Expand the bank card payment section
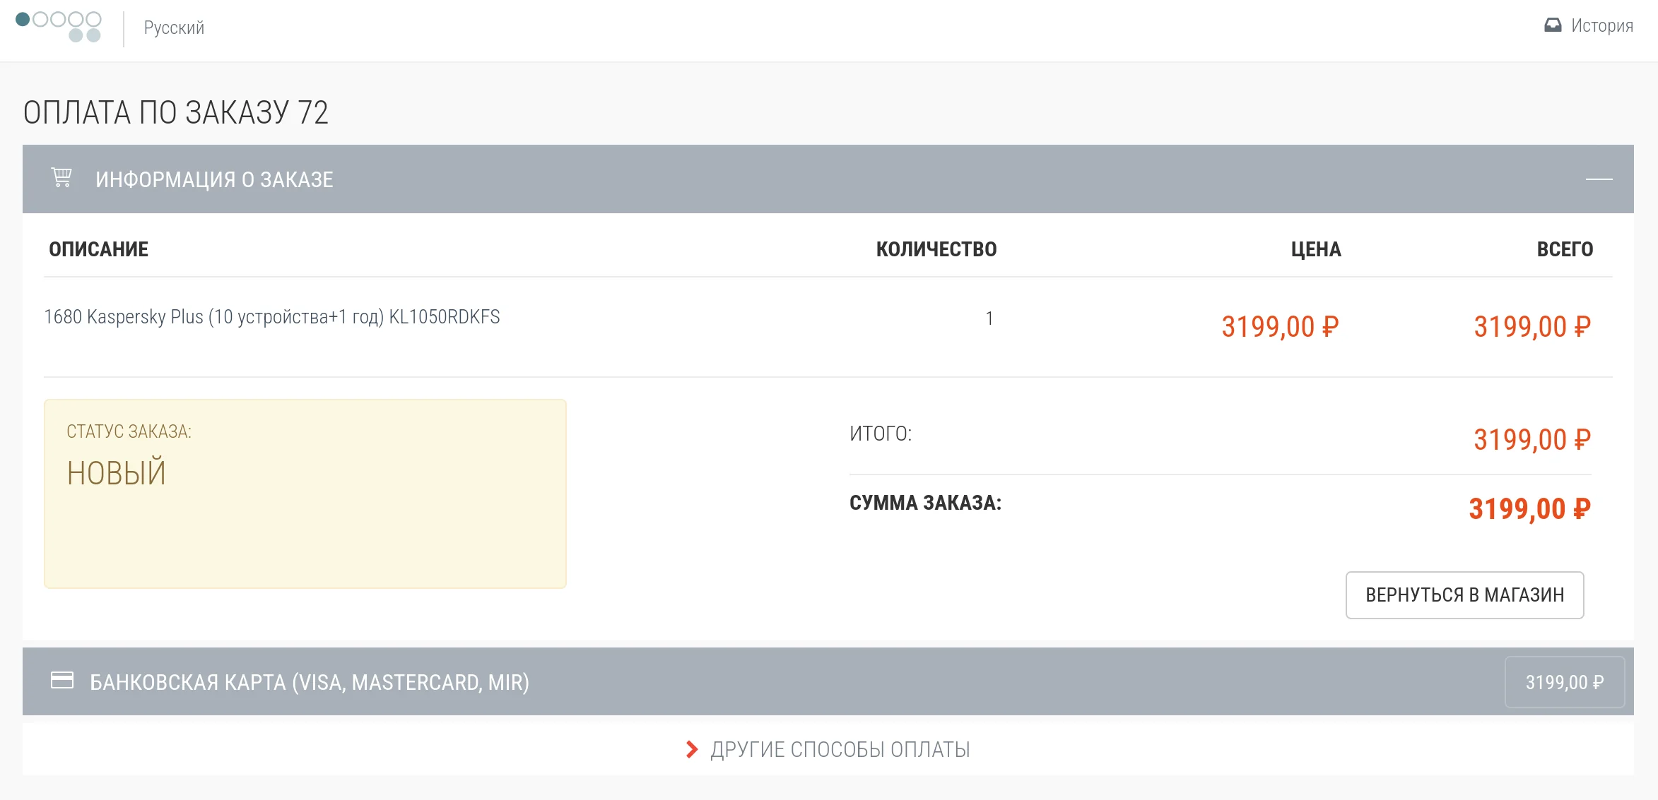Screen dimensions: 1658x800 (x=309, y=682)
